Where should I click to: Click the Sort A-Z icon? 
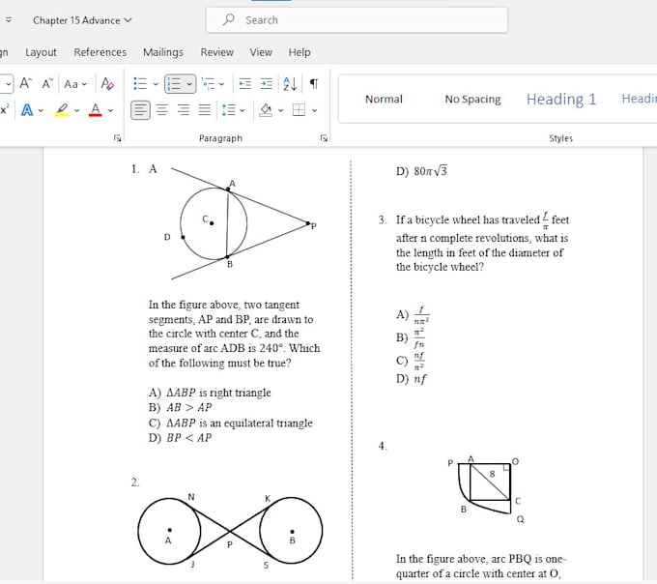click(290, 84)
